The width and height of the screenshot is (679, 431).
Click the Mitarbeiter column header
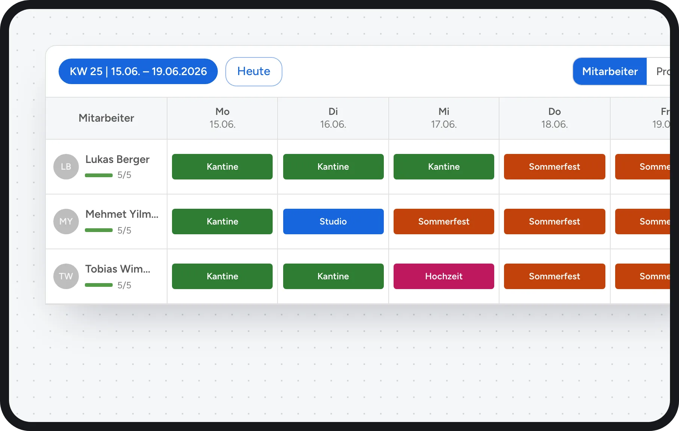pos(106,118)
